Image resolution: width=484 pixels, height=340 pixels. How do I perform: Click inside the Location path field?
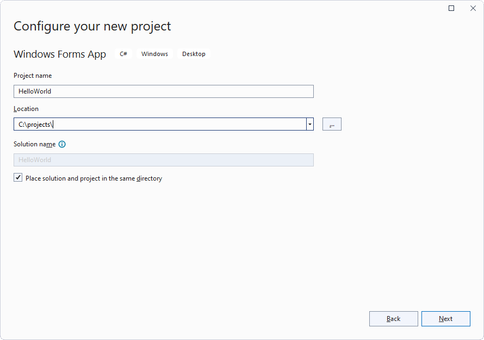(x=160, y=124)
